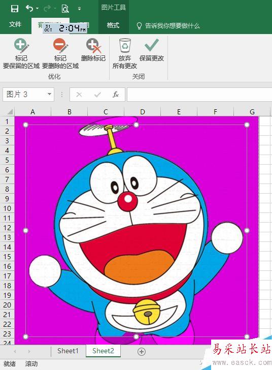Click the 就绪 status bar indicator

[x=10, y=364]
